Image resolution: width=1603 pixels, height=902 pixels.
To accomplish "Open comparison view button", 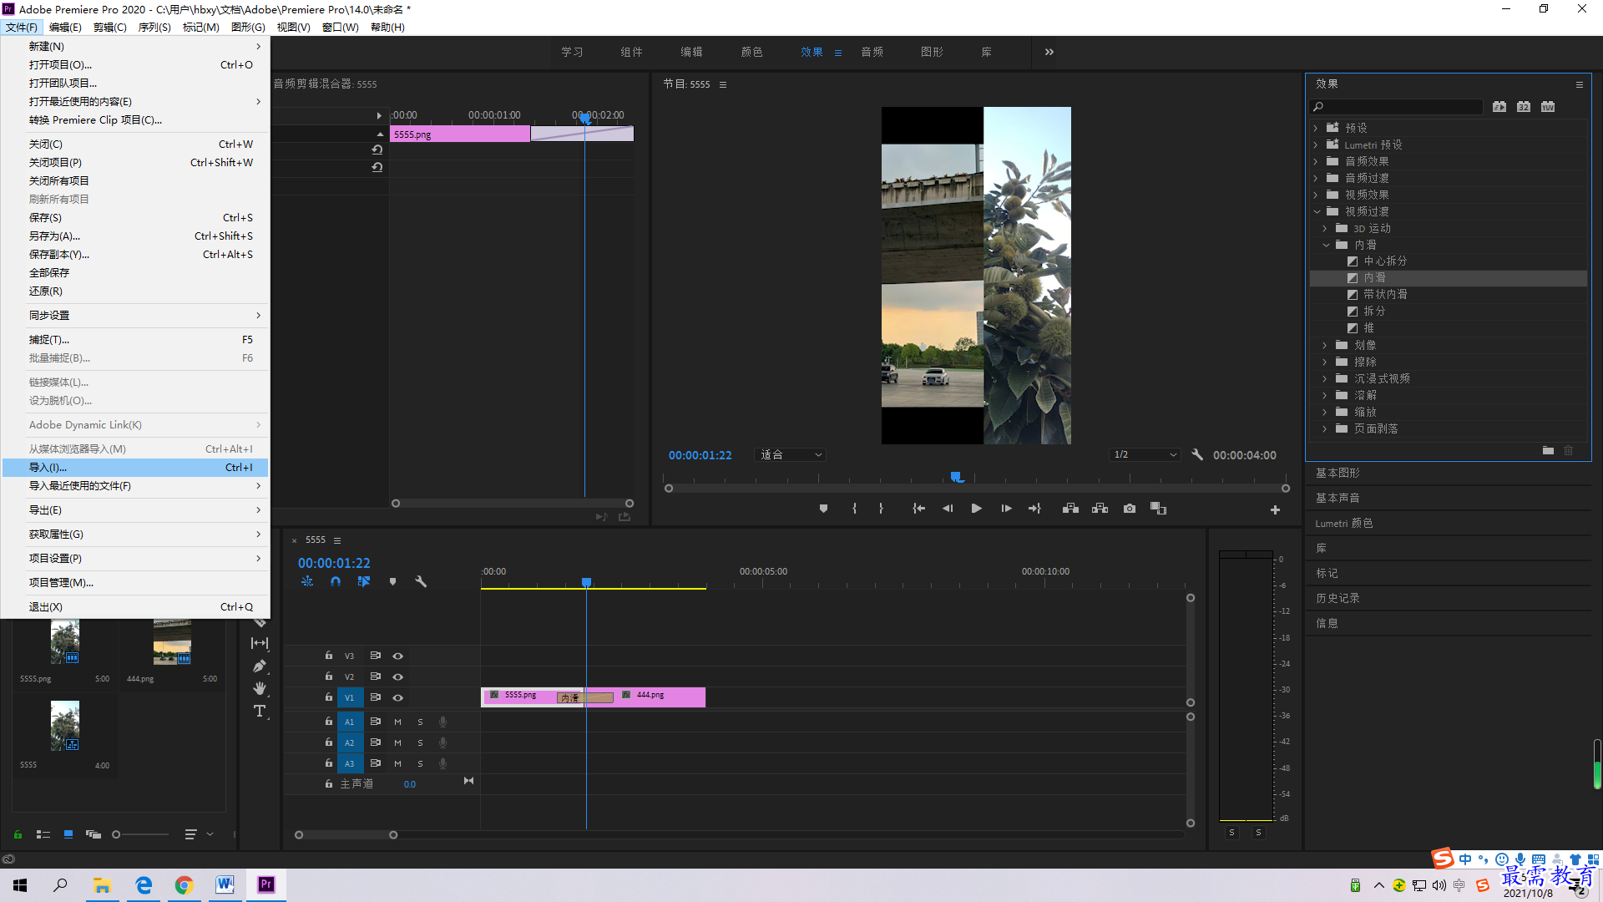I will [x=1158, y=509].
